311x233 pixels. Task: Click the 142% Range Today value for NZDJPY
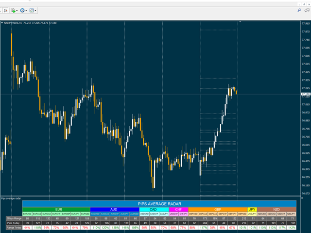(292, 228)
